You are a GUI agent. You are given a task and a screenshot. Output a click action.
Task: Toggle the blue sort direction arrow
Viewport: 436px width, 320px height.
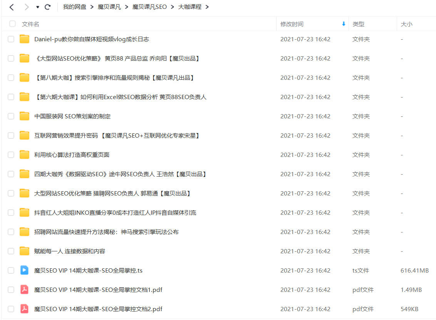[x=344, y=24]
